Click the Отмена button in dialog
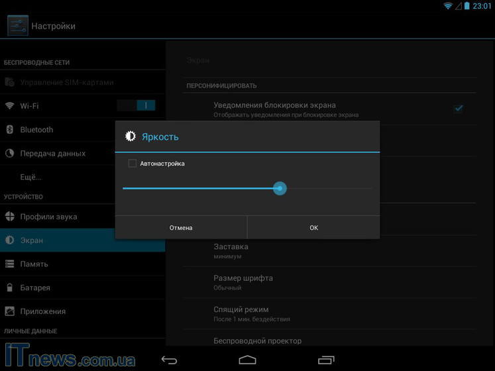Viewport: 495px width, 371px height. tap(181, 228)
